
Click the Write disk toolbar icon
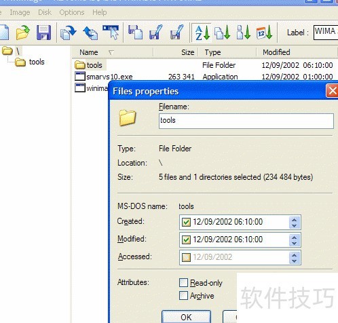90,33
